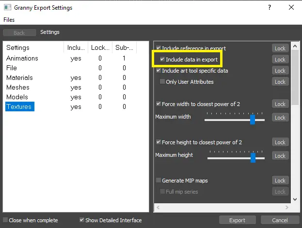The image size is (302, 228).
Task: Select the Materials settings row
Action: 19,78
